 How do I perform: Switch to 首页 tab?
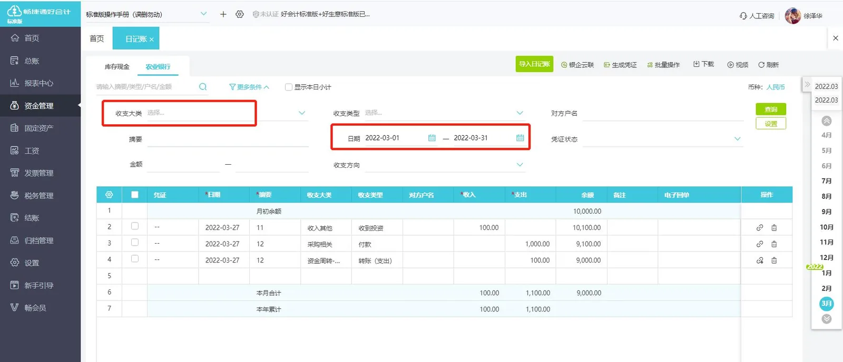[x=97, y=38]
